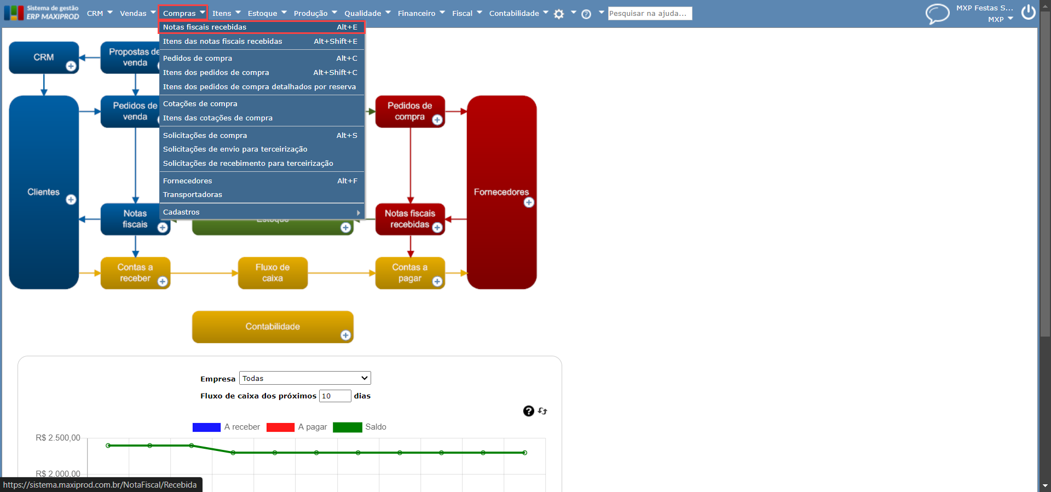Open the settings gear icon
The image size is (1051, 492).
pos(558,14)
